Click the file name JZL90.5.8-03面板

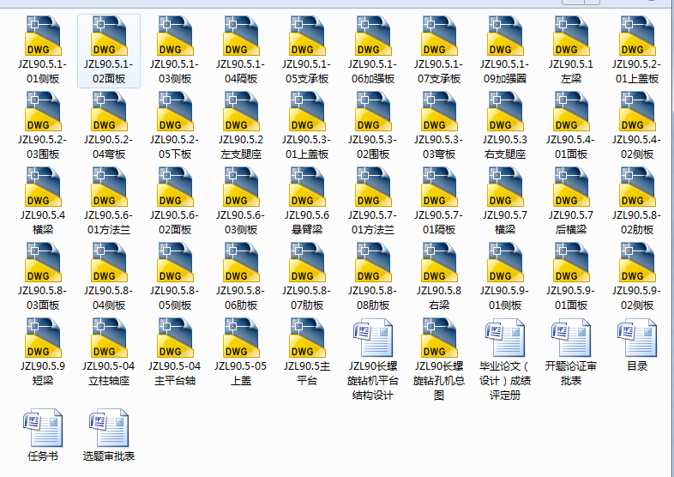[x=43, y=298]
